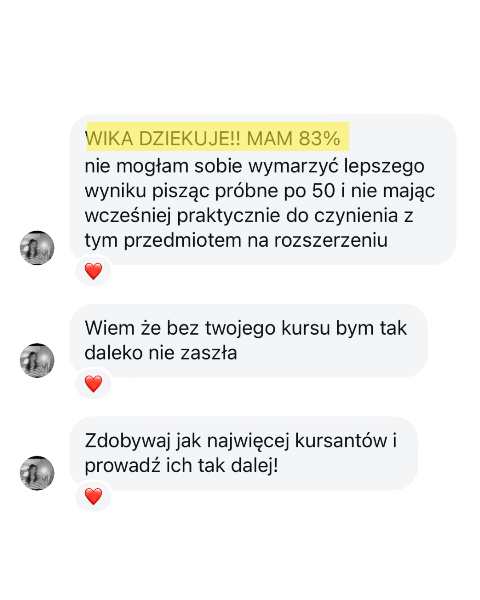Click the word 'kursantów' in third message
Image resolution: width=480 pixels, height=600 pixels.
point(341,441)
